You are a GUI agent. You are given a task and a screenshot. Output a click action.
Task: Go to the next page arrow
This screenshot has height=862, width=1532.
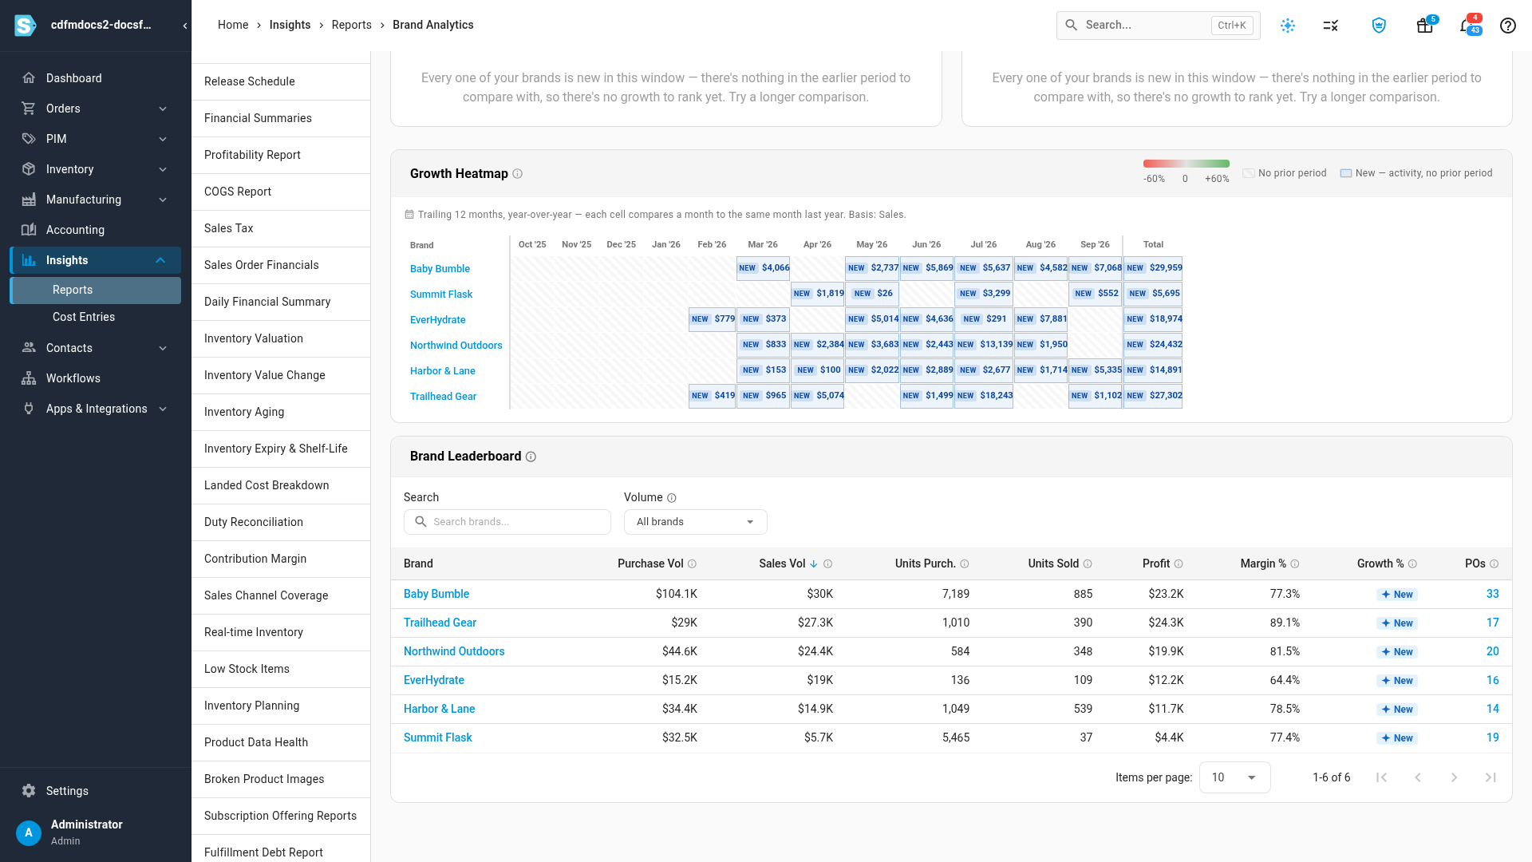[x=1454, y=777]
